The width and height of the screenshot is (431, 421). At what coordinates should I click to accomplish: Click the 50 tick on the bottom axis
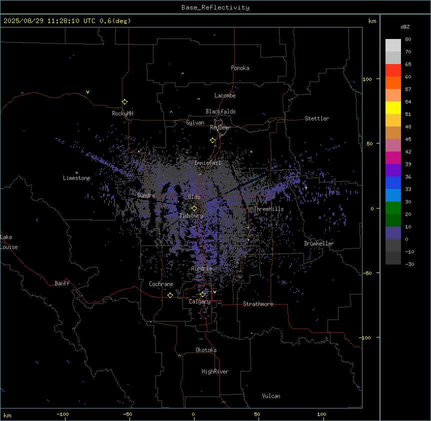tap(257, 414)
